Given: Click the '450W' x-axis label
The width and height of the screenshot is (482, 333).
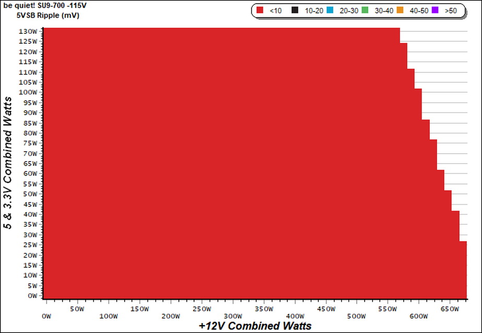Looking at the screenshot, I should (x=326, y=309).
